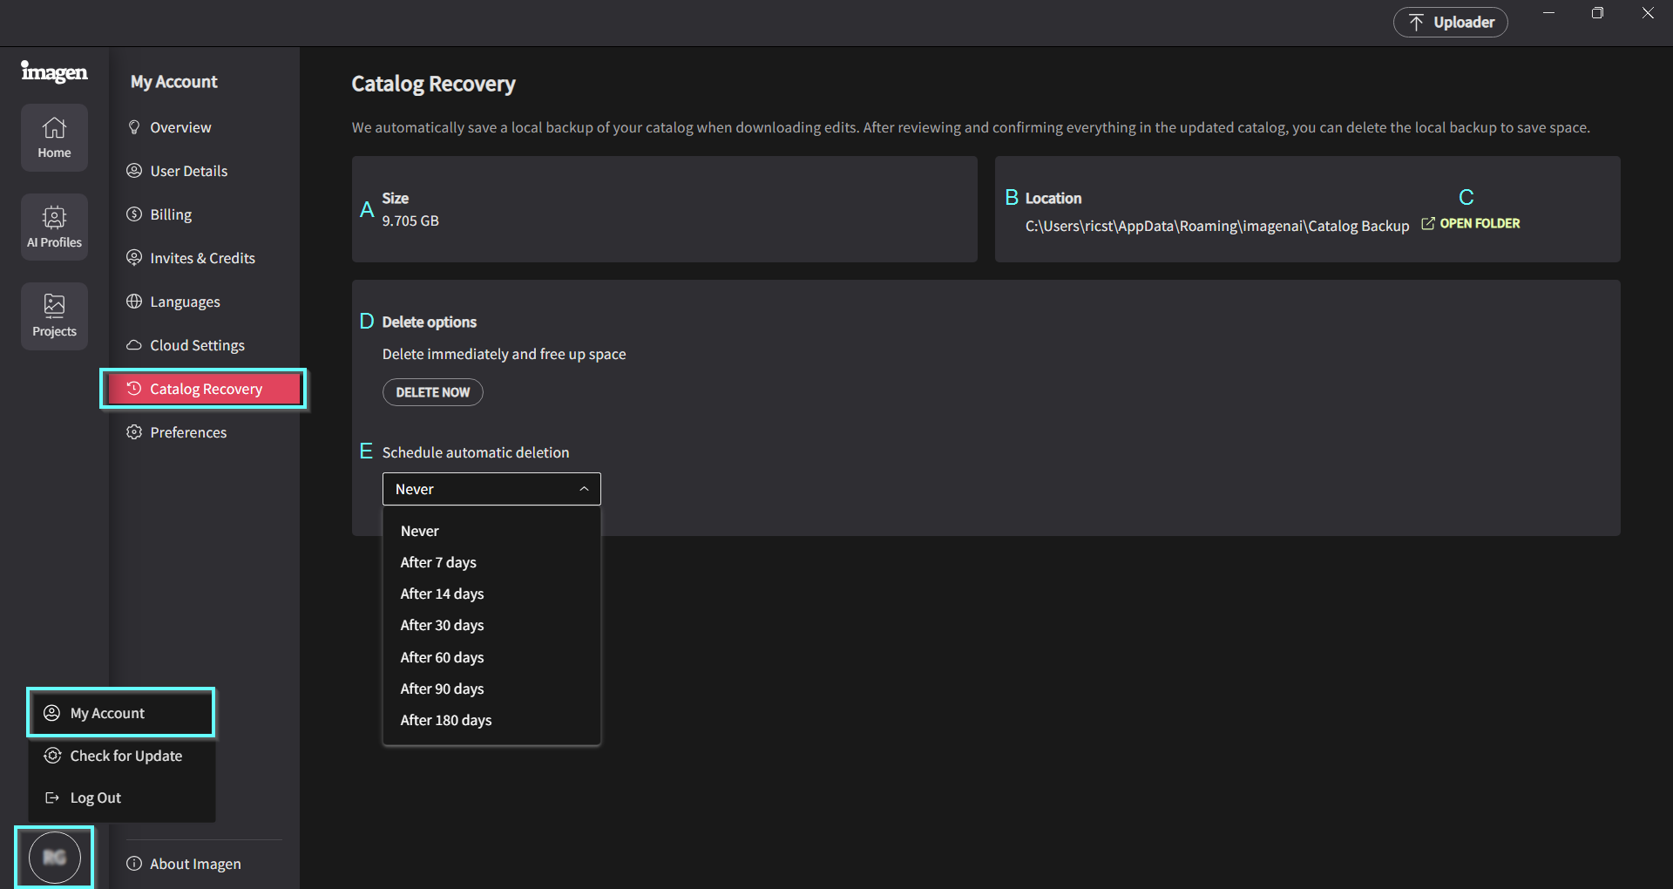Select Check for Update in popup menu
The height and width of the screenshot is (889, 1673).
pos(125,756)
